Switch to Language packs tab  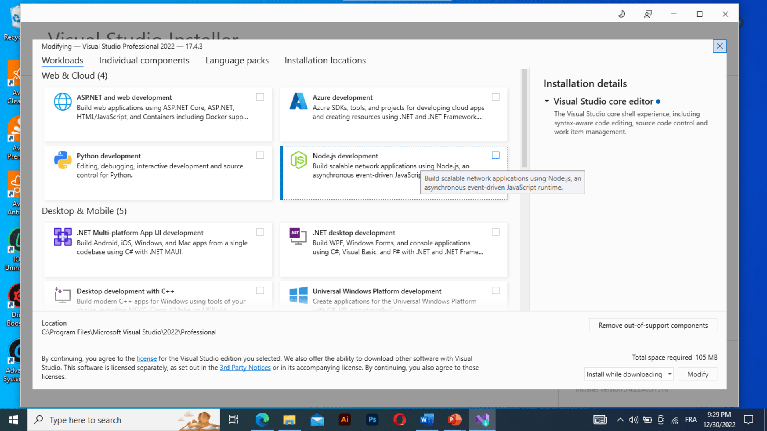coord(237,60)
